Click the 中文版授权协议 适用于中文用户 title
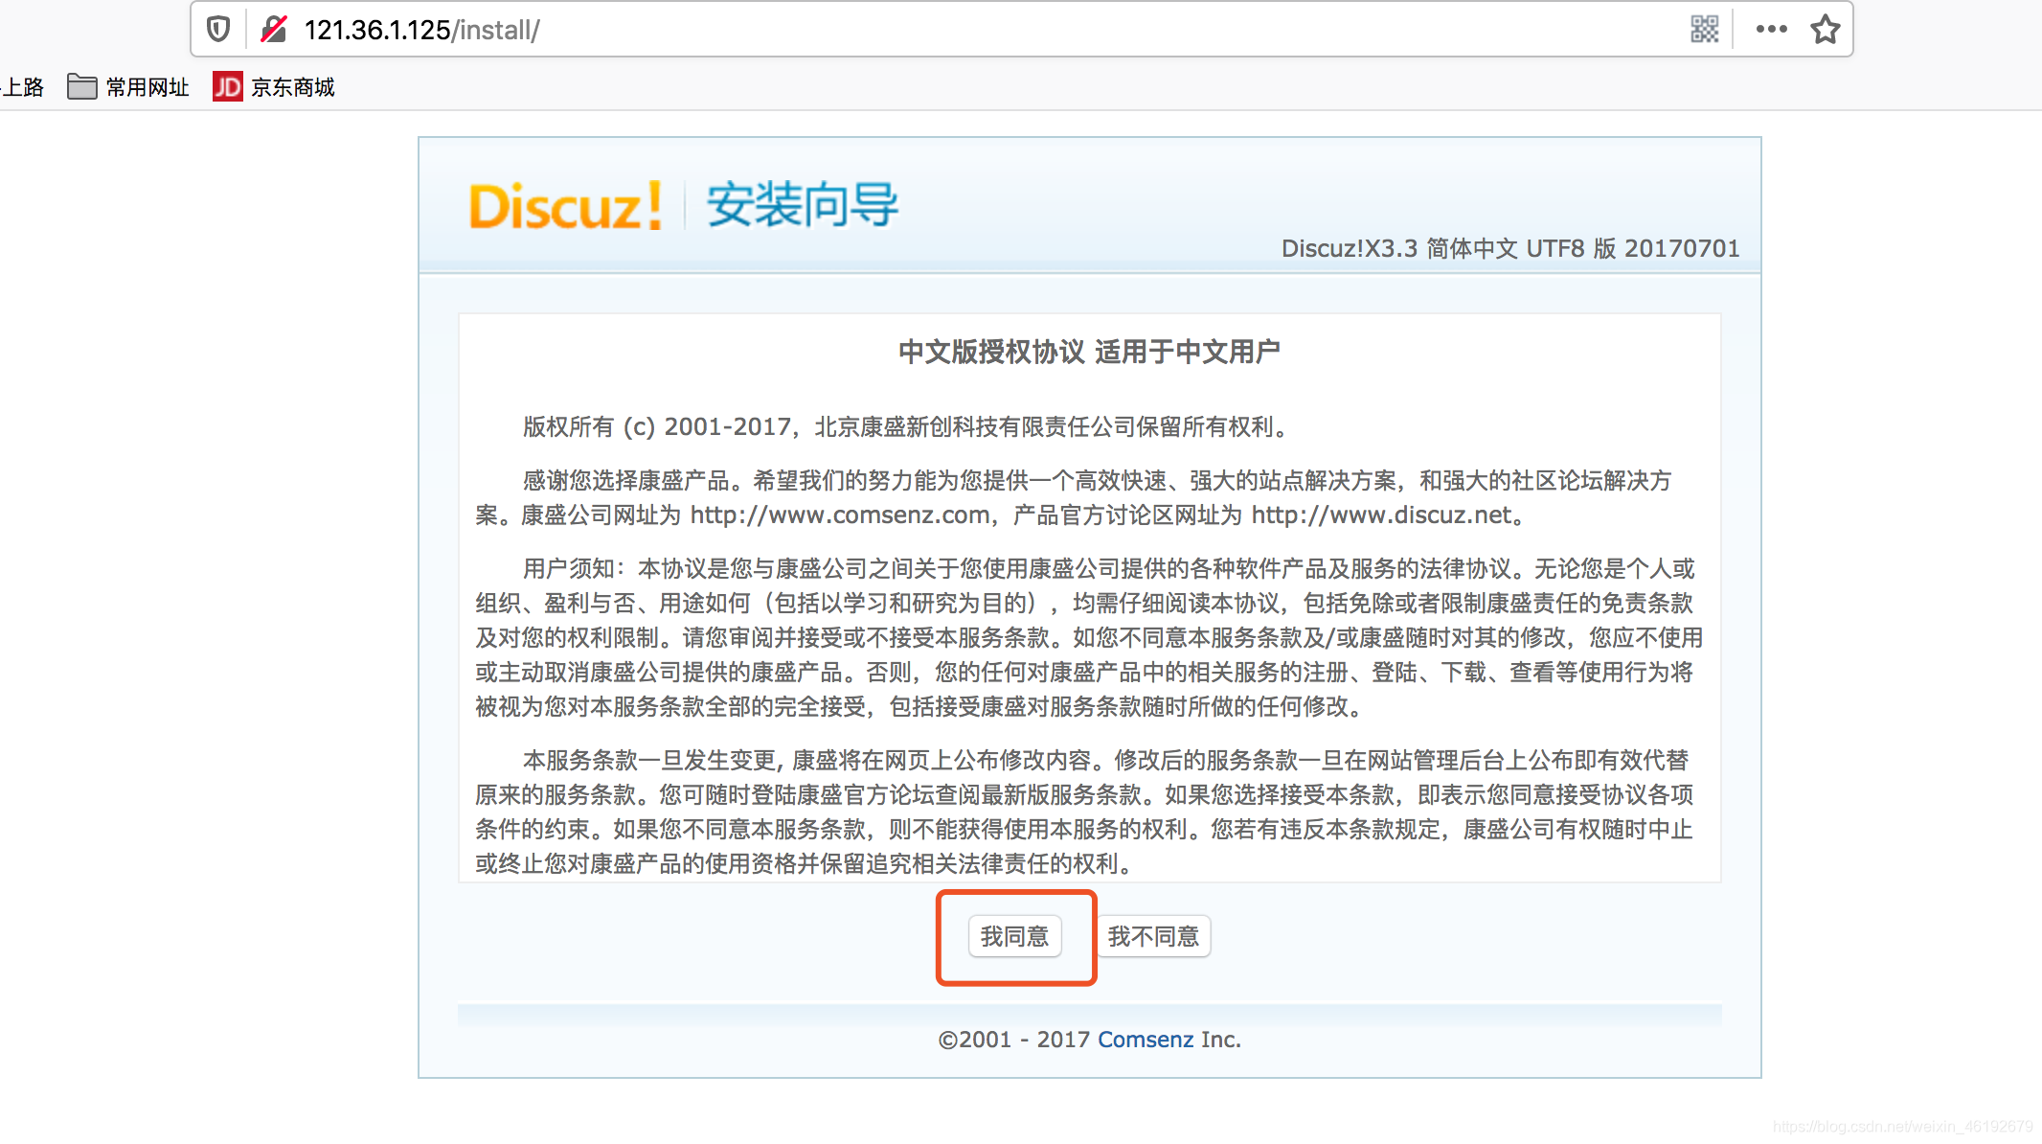 point(1089,353)
